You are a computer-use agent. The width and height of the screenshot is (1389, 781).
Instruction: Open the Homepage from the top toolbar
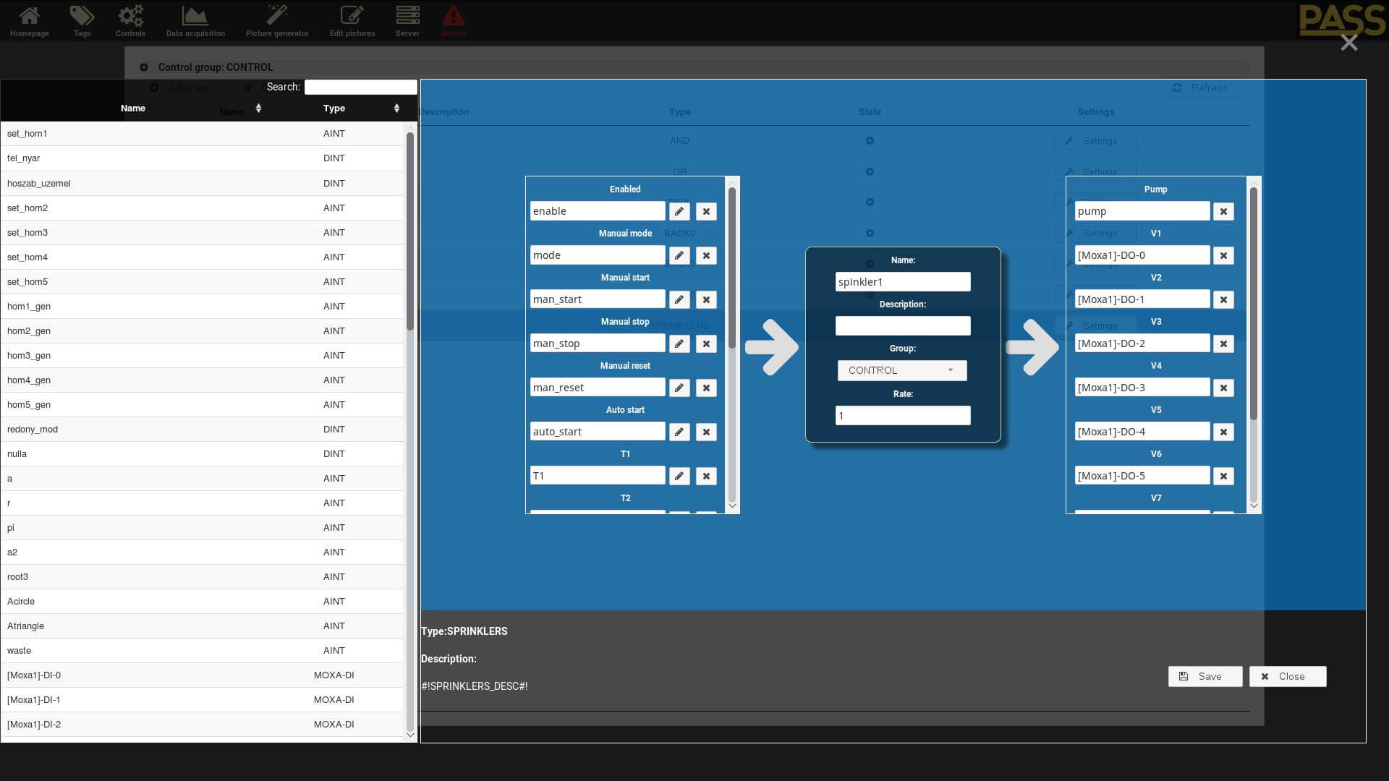pos(30,21)
